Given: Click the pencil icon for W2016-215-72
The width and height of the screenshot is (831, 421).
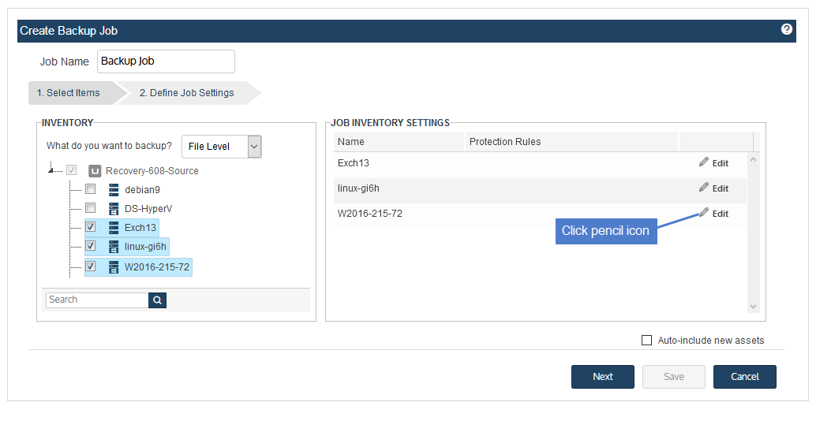Looking at the screenshot, I should pyautogui.click(x=703, y=212).
